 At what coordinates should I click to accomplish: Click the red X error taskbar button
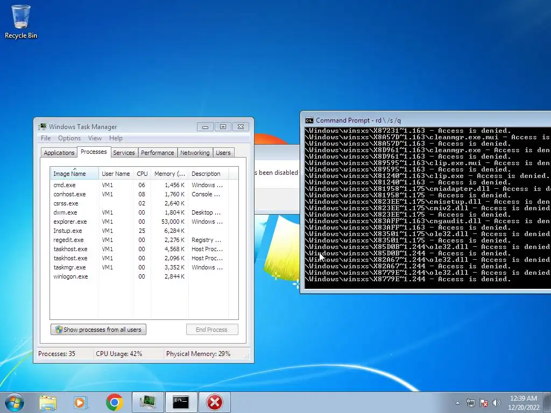point(214,402)
